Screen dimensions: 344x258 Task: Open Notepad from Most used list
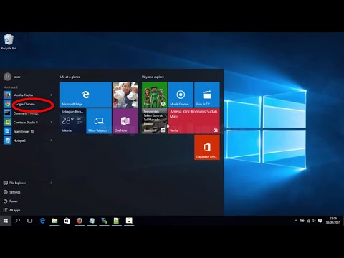pyautogui.click(x=27, y=140)
